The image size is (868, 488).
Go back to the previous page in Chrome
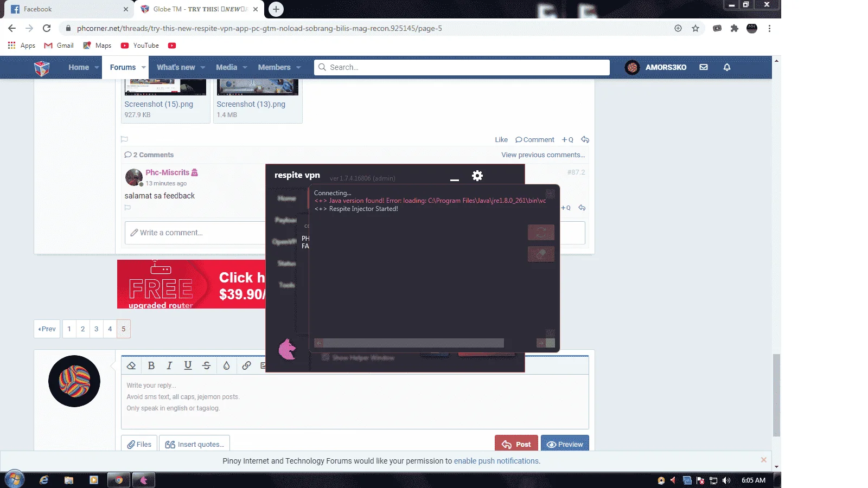click(x=12, y=28)
